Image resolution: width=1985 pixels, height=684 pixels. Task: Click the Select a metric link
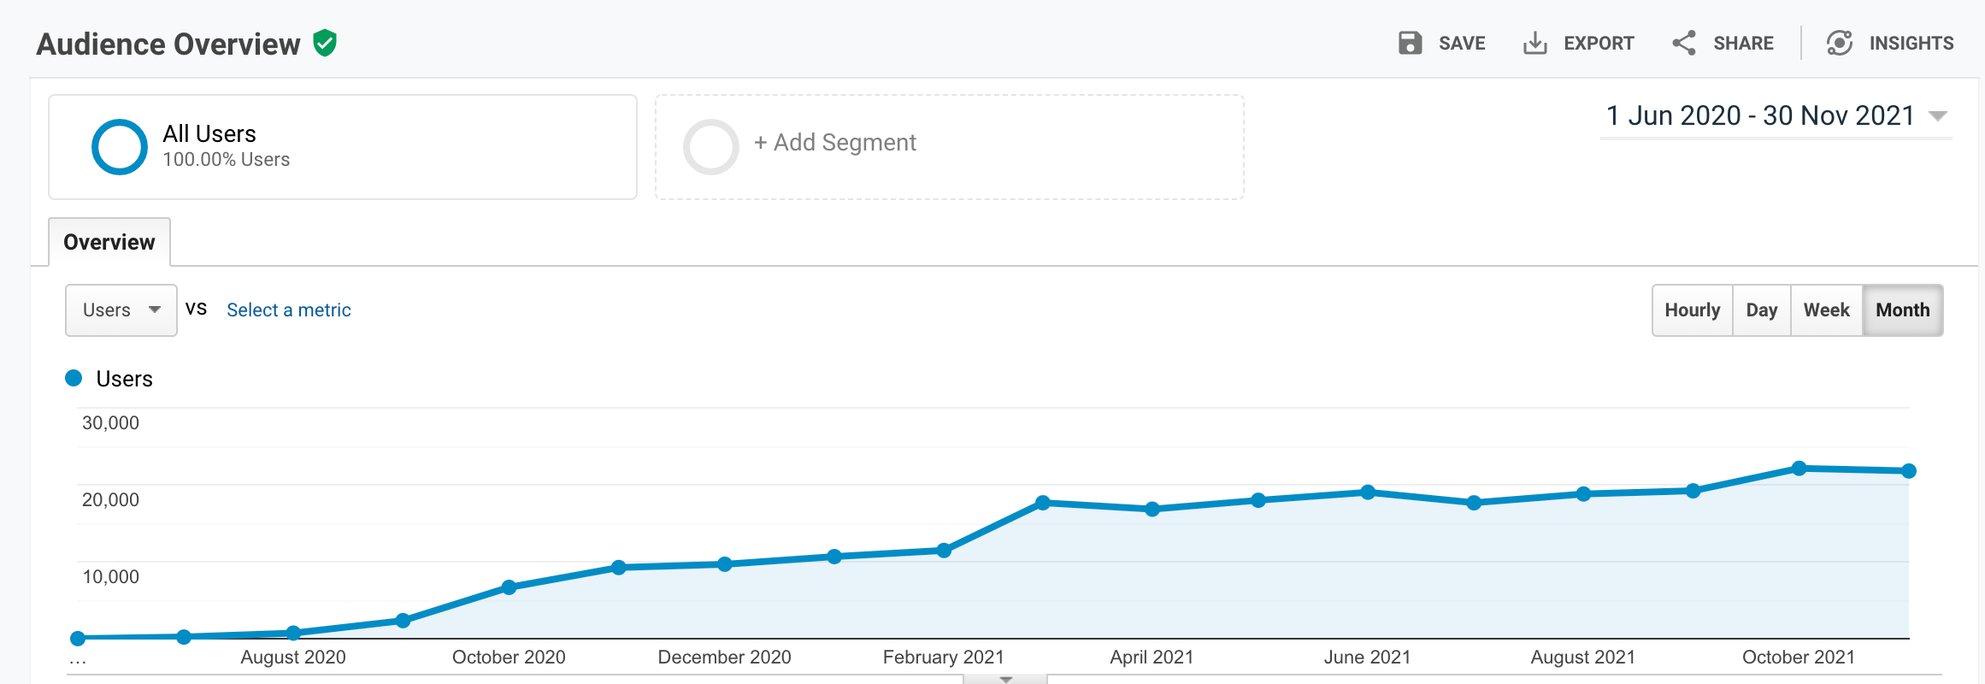[289, 310]
